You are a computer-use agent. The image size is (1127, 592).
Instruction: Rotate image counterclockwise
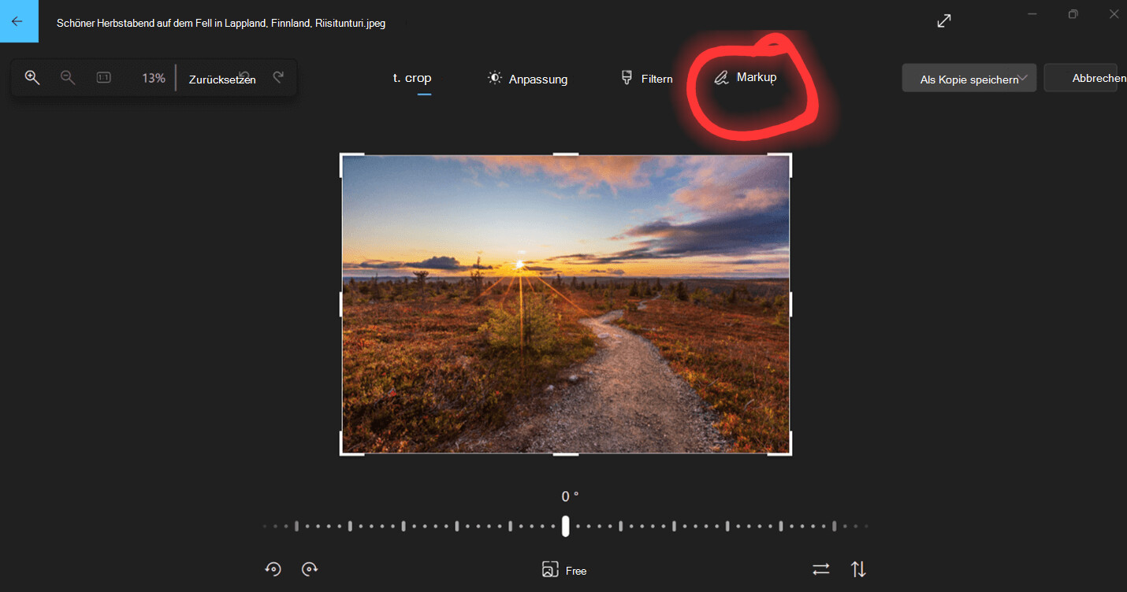pos(273,569)
